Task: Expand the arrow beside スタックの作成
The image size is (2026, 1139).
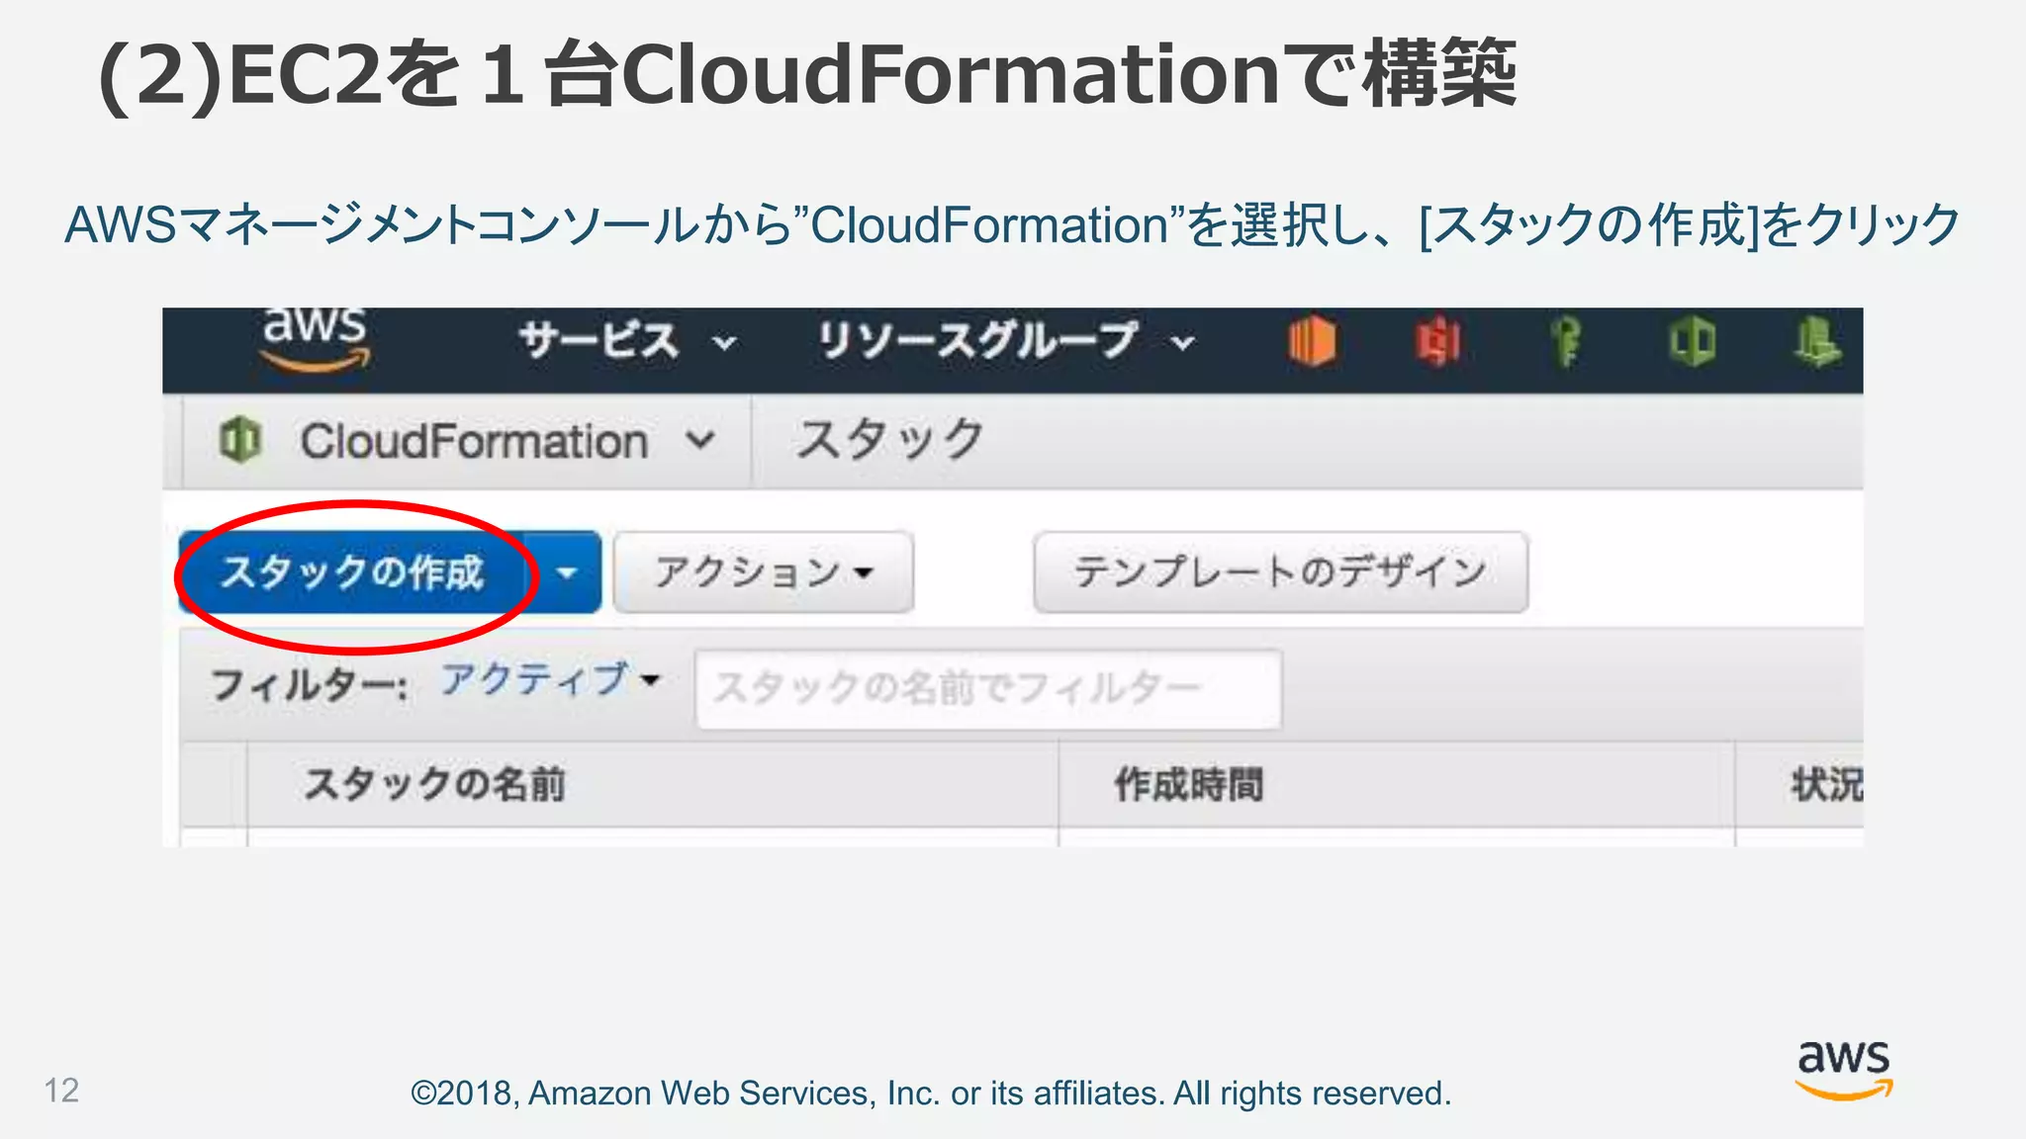Action: click(x=565, y=572)
